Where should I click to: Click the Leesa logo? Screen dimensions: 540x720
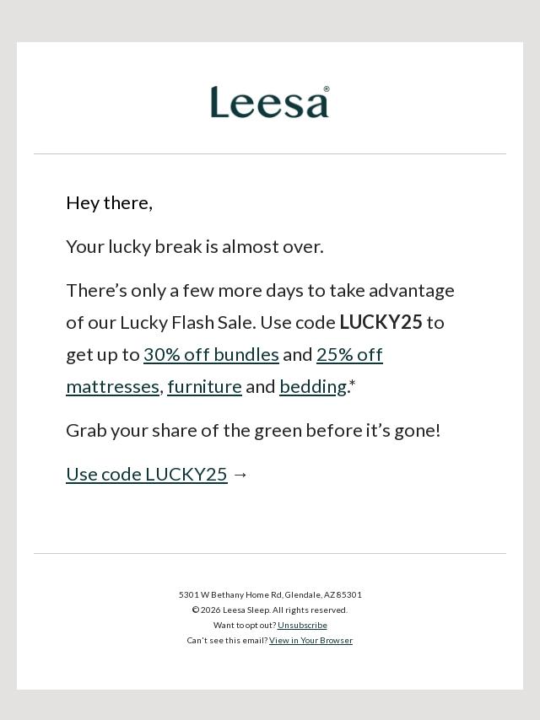click(268, 103)
